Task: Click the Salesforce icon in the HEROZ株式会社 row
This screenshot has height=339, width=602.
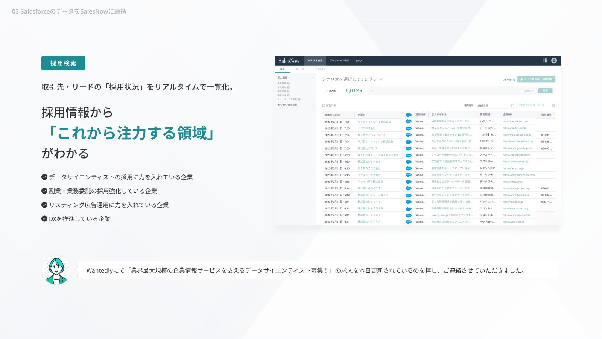Action: [409, 168]
